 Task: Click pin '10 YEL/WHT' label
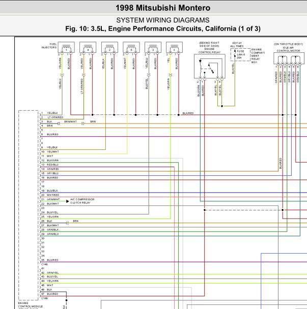pos(50,152)
